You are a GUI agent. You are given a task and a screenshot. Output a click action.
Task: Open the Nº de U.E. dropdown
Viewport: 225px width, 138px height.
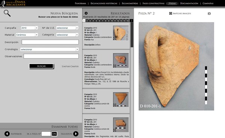67,28
